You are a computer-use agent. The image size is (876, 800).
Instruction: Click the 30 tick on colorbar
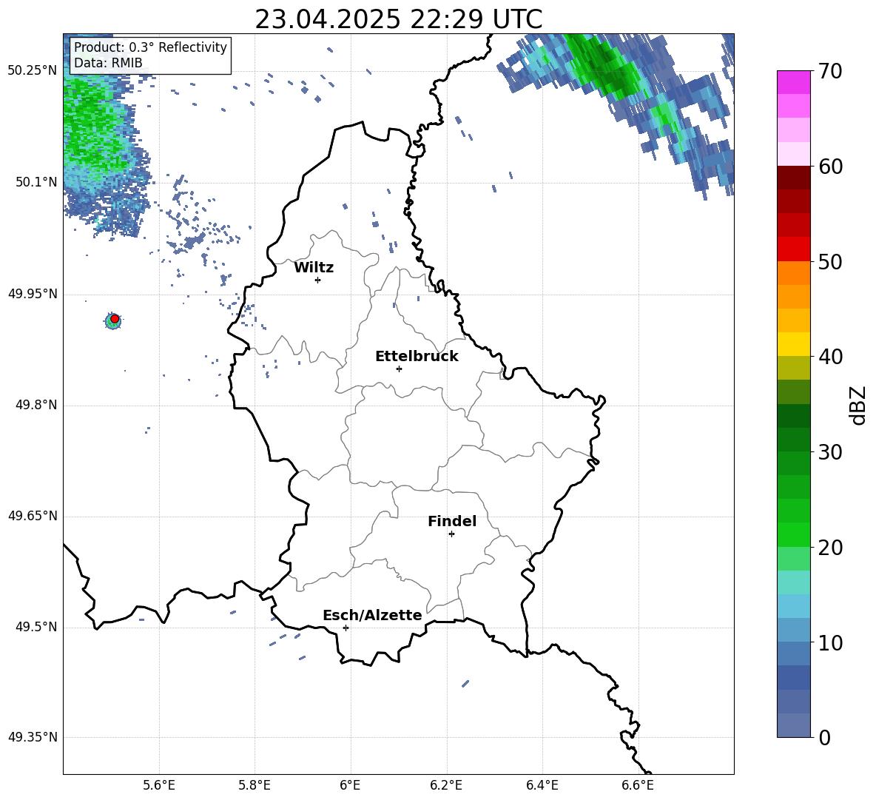830,452
